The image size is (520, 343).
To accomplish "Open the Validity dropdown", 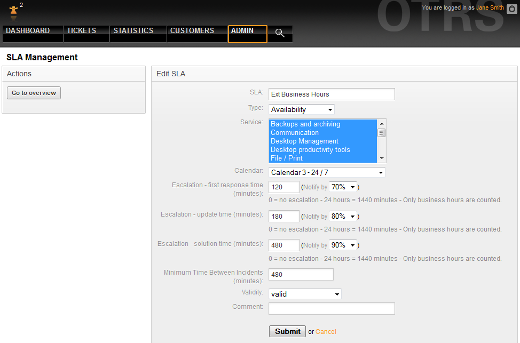I will pos(305,294).
